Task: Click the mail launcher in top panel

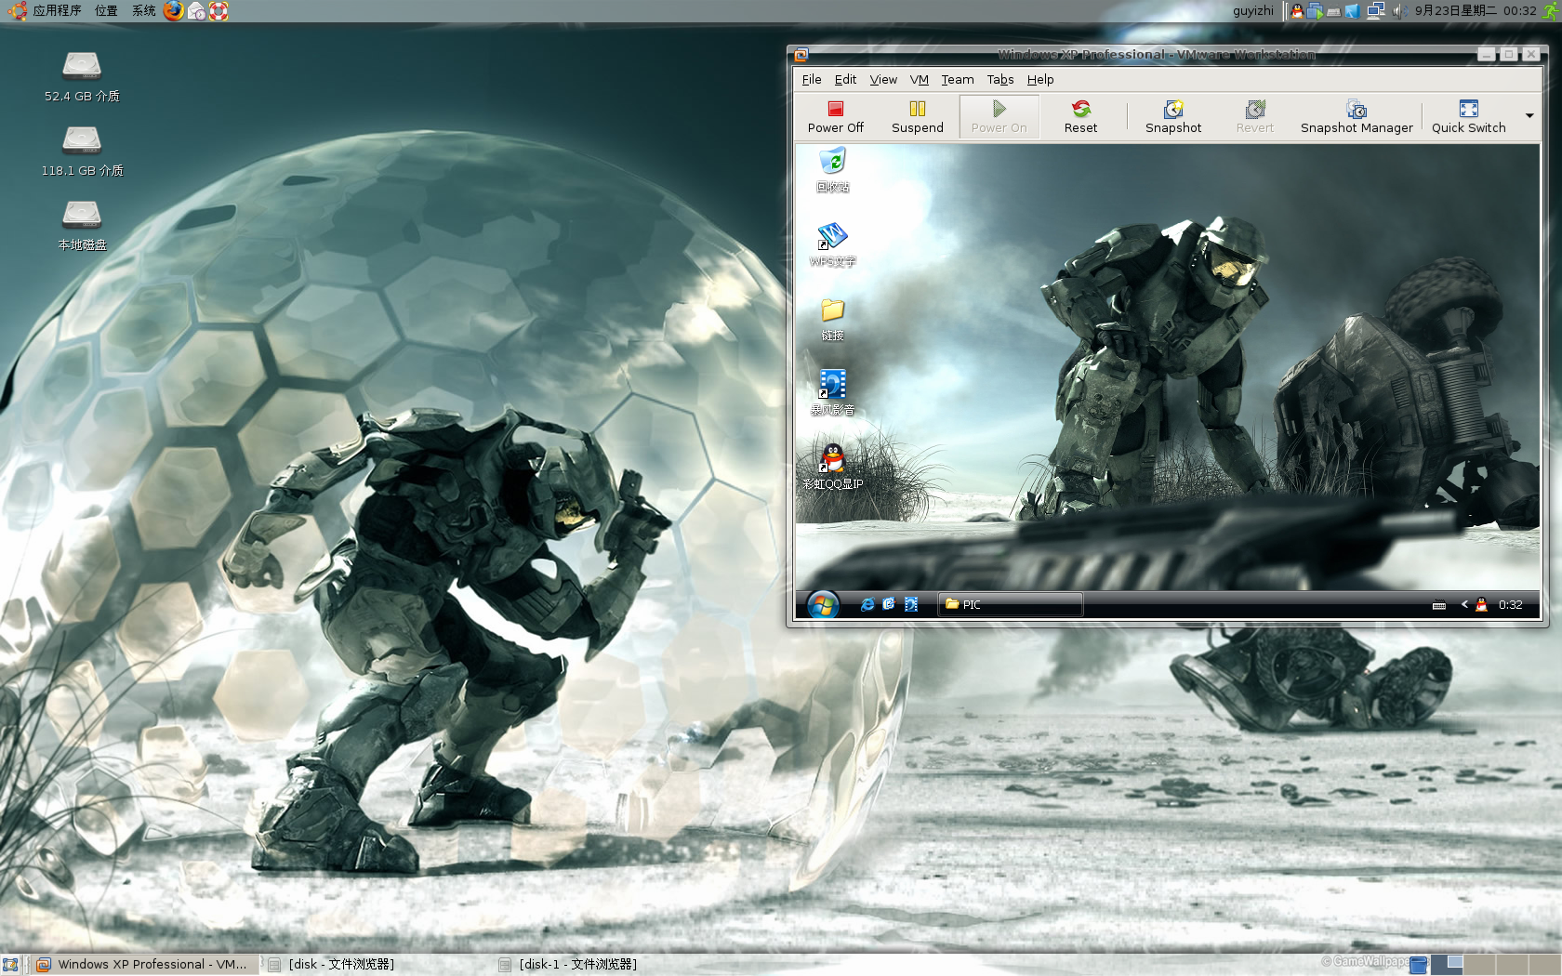Action: 196,11
